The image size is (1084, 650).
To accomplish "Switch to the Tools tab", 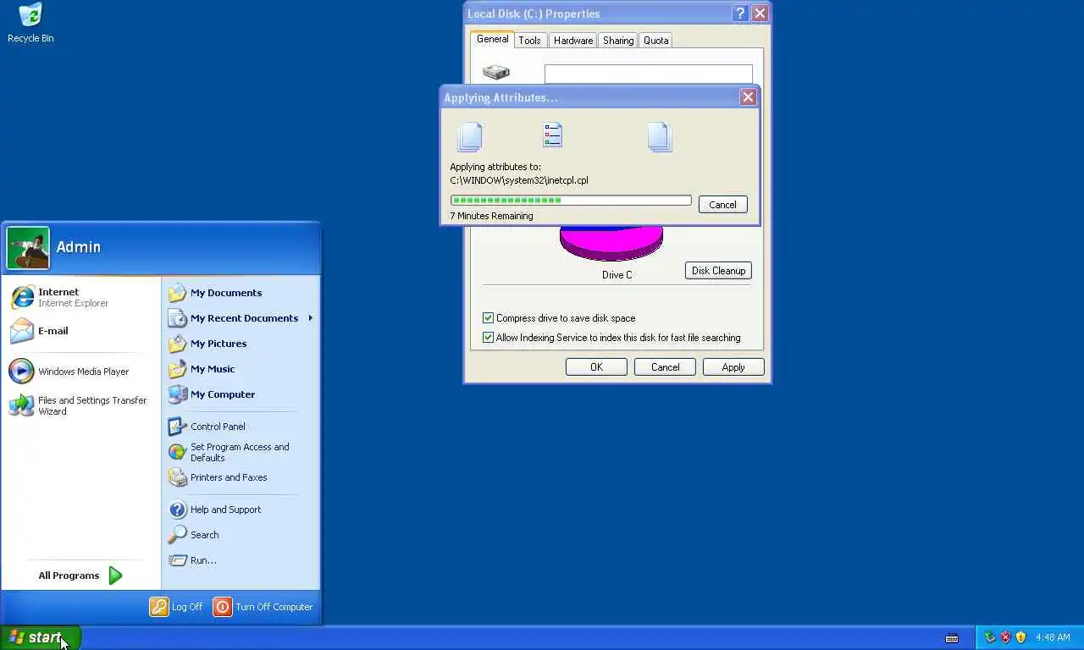I will coord(530,41).
